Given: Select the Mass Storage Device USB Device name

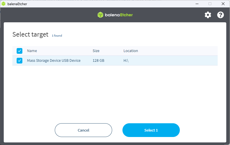Looking at the screenshot, I should click(x=54, y=61).
